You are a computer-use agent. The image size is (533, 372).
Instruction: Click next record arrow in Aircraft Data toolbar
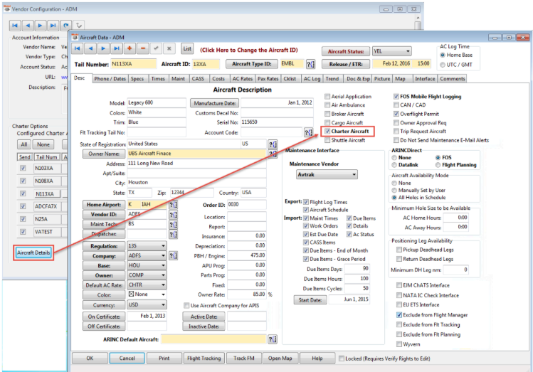point(102,48)
